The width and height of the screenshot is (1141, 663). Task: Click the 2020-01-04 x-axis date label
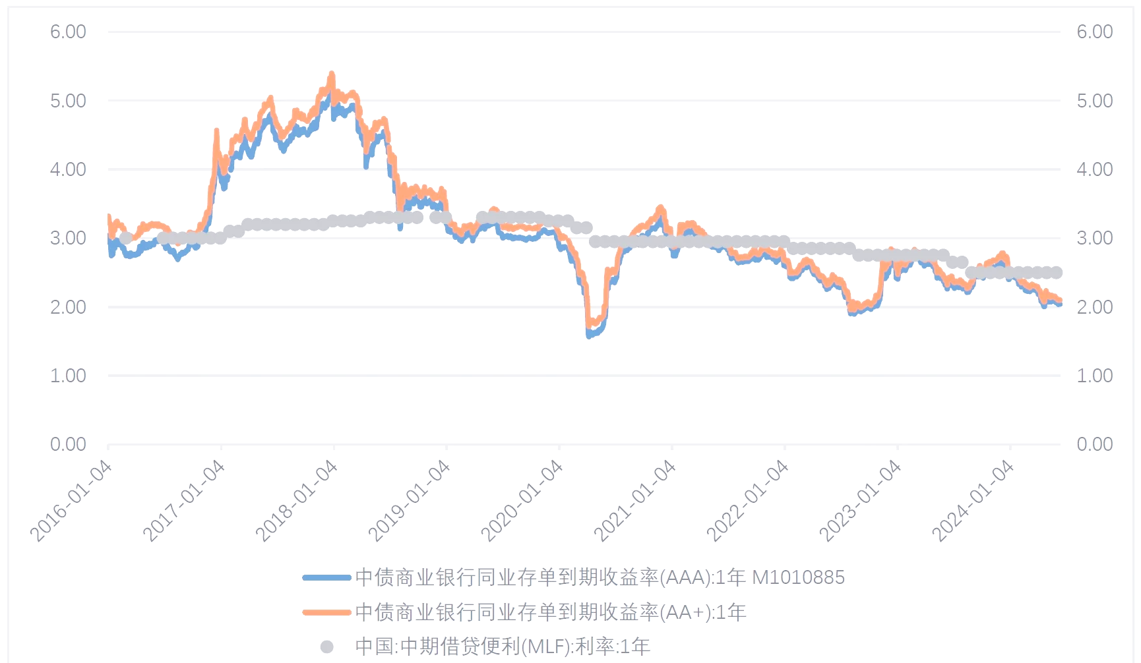coord(522,501)
